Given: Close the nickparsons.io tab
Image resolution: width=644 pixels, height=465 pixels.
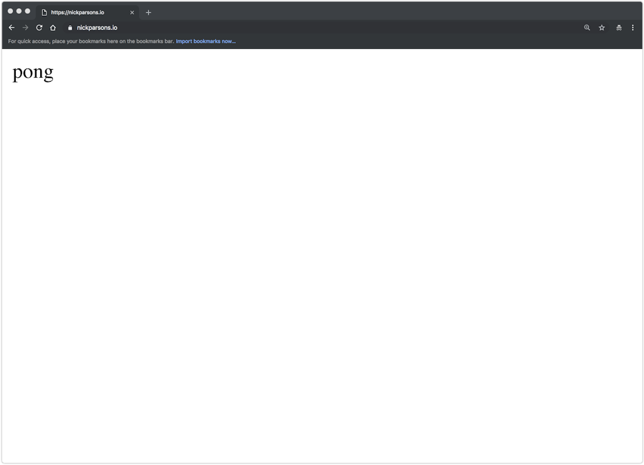Looking at the screenshot, I should click(132, 13).
